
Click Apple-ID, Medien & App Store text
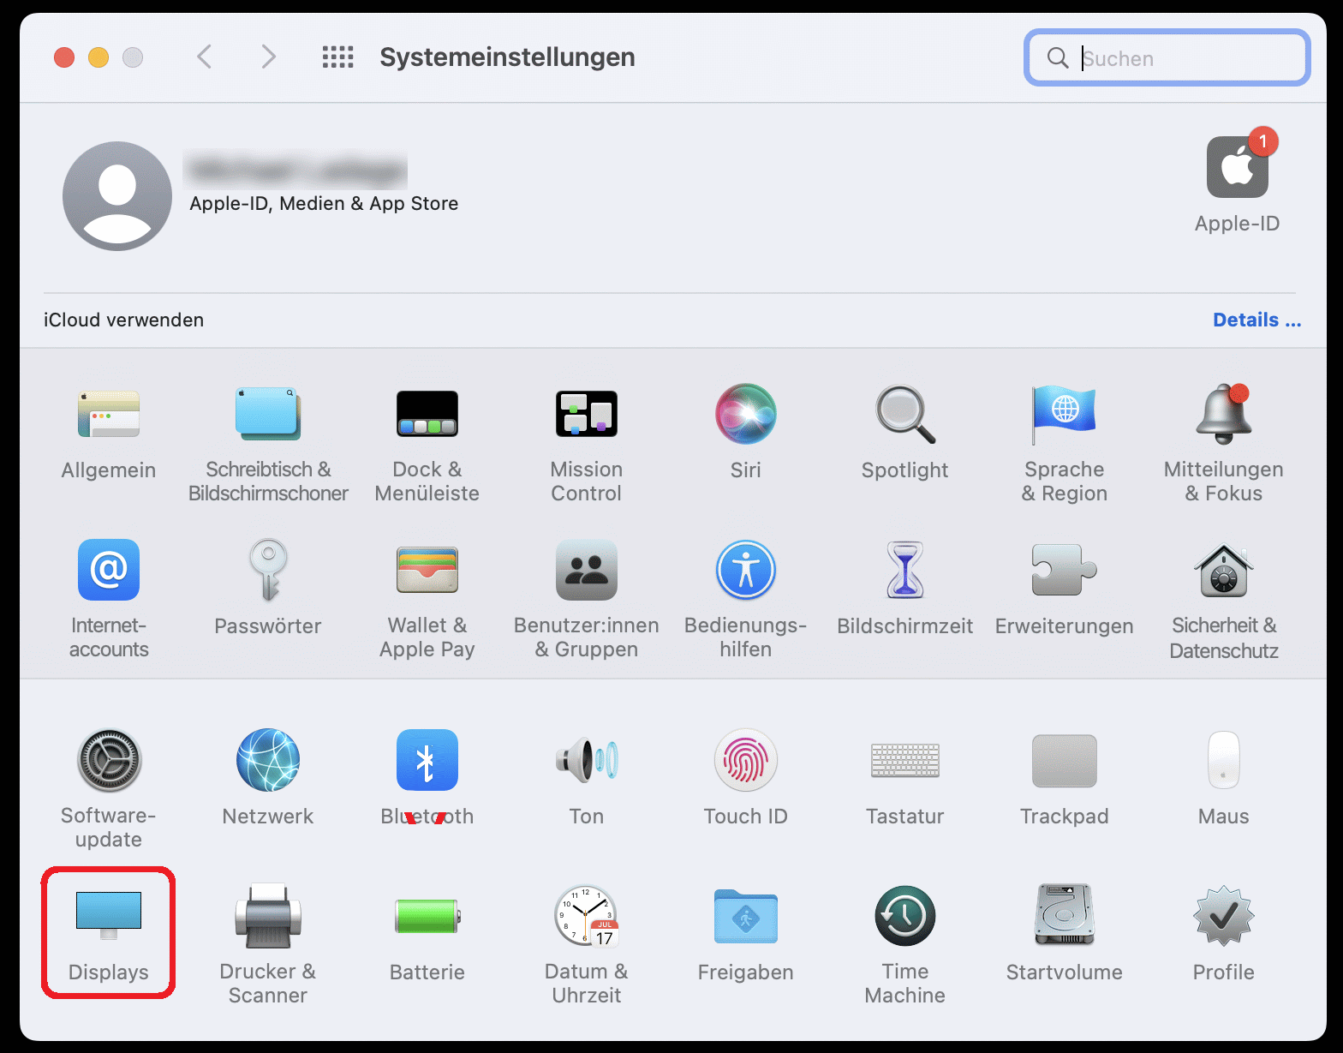click(x=324, y=203)
